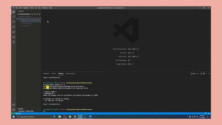The image size is (222, 125).
Task: Show hidden system tray icons
Action: 187,117
